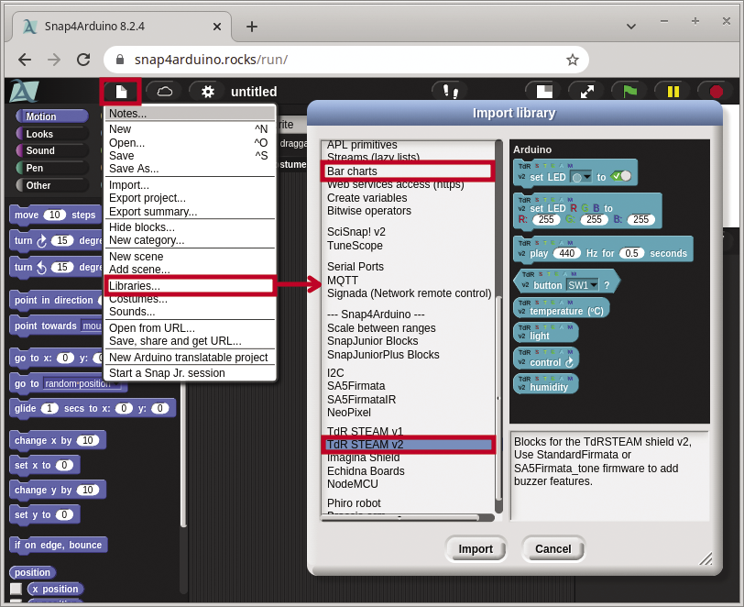Click the temperature (°C) reporter block
Screen dimensions: 744x607
tap(562, 308)
